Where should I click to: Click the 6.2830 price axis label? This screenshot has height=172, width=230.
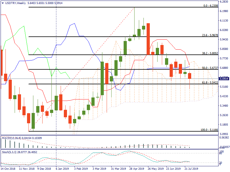pyautogui.click(x=224, y=2)
